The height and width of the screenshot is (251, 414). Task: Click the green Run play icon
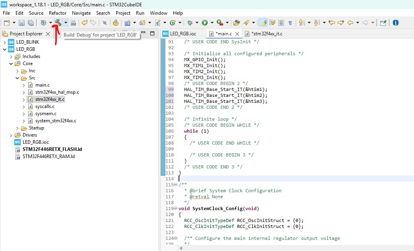(205, 23)
